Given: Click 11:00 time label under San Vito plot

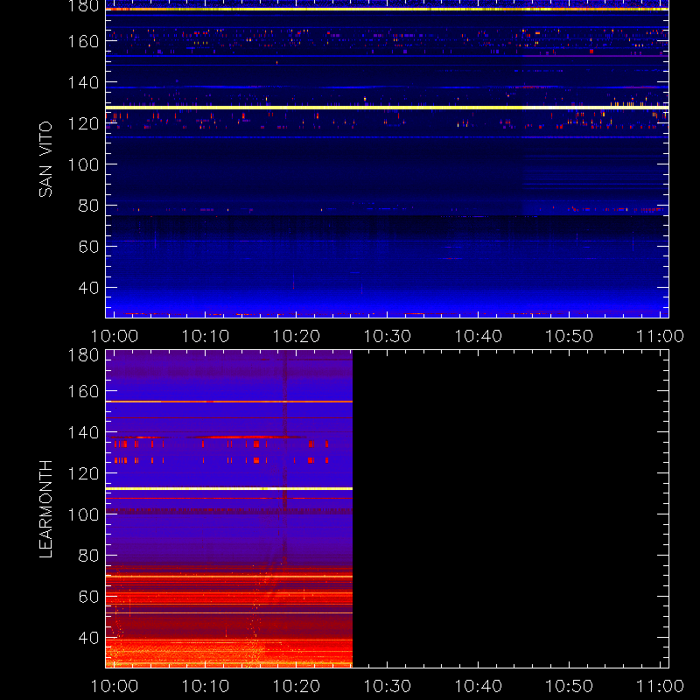Looking at the screenshot, I should [660, 336].
